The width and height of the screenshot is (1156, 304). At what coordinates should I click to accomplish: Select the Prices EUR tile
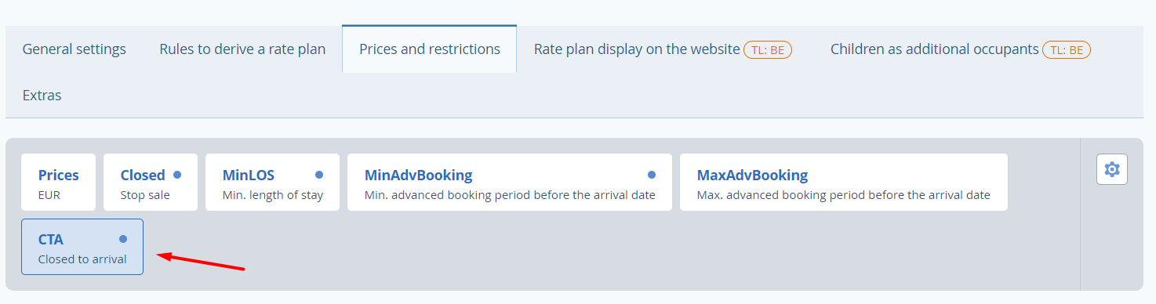tap(59, 182)
